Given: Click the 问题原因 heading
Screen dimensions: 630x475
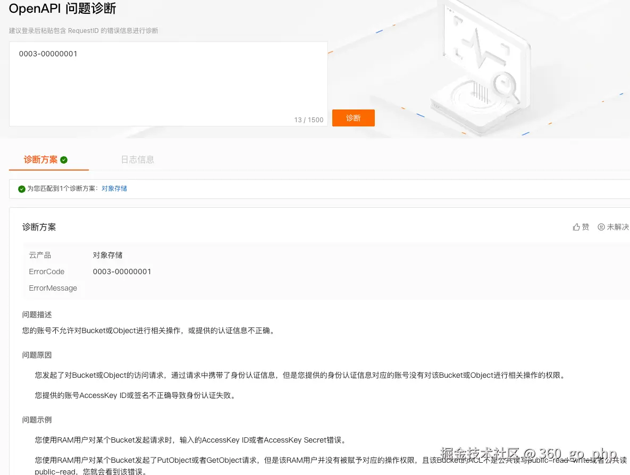Looking at the screenshot, I should [37, 355].
